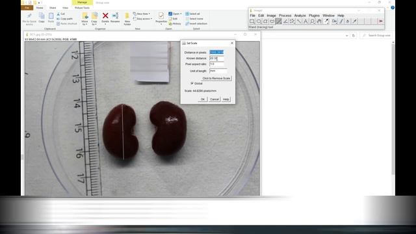Open the ImageJ Image menu
This screenshot has width=416, height=234.
tap(271, 16)
